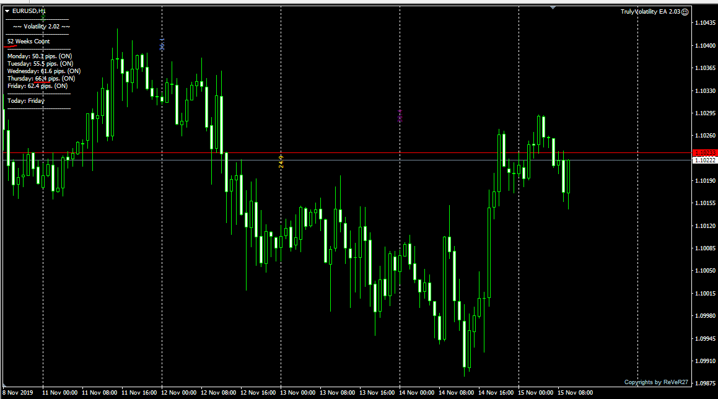Click the '15 Nov 00:00' time label
Screen dimensions: 718x399
(x=536, y=393)
